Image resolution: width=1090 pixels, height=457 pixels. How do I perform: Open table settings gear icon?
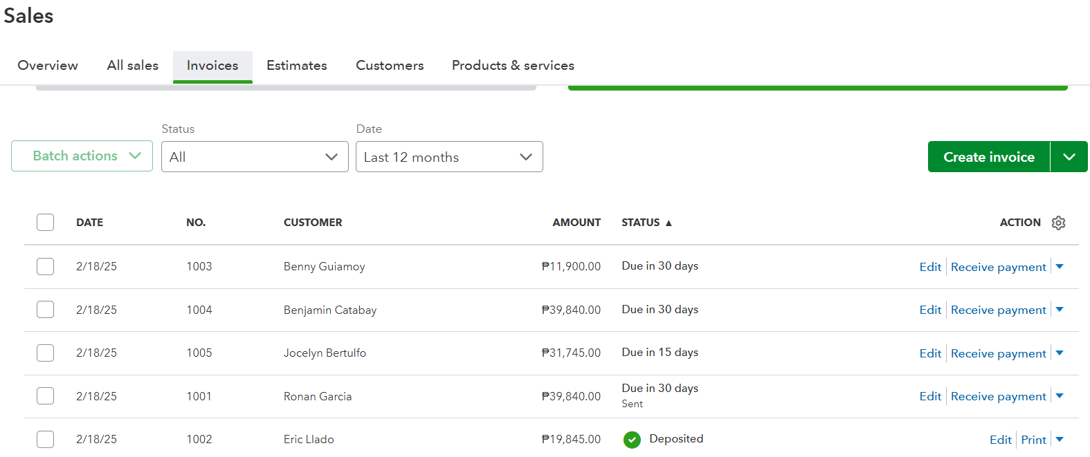coord(1058,223)
